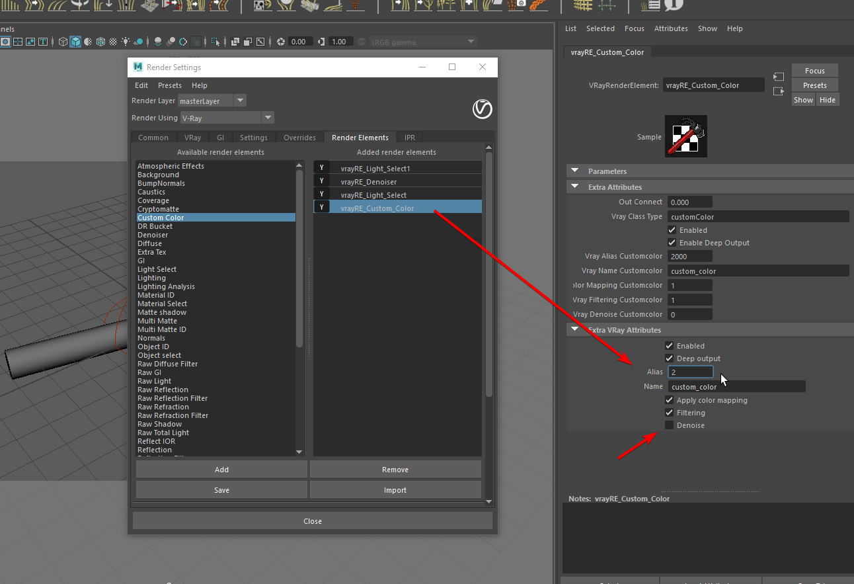
Task: Click the highlighted smooth shade cube icon
Action: coord(75,42)
